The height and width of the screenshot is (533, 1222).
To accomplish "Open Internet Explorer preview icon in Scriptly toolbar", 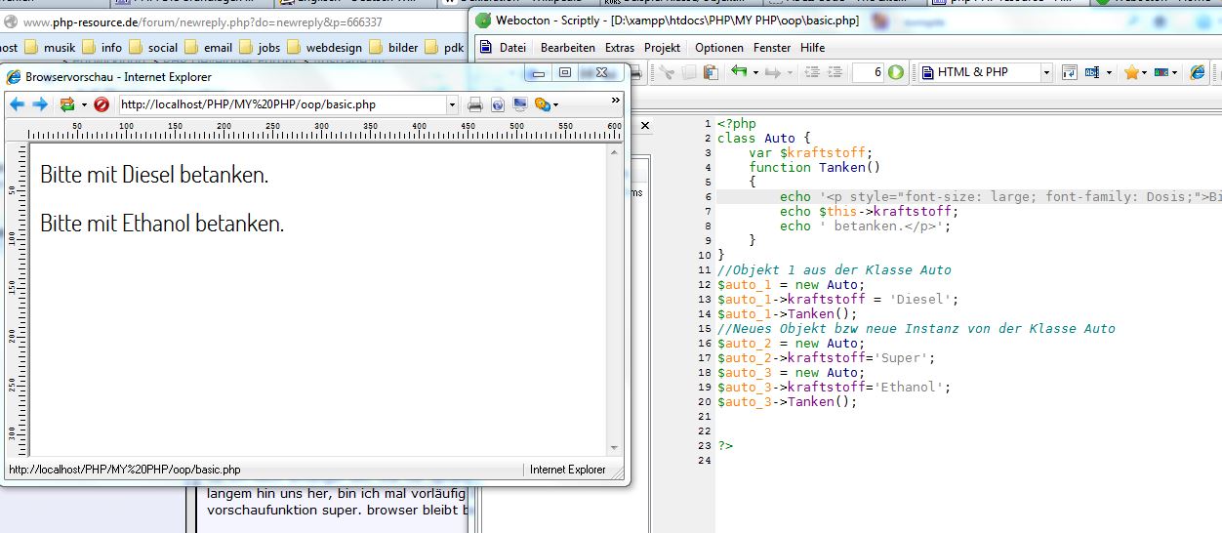I will tap(1199, 72).
